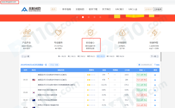Expand the 影响 column dropdown arrow
The width and height of the screenshot is (175, 108).
144,70
